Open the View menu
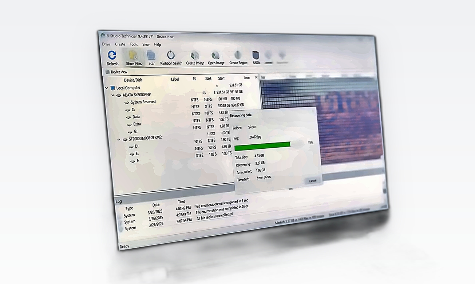Image resolution: width=475 pixels, height=284 pixels. (146, 45)
